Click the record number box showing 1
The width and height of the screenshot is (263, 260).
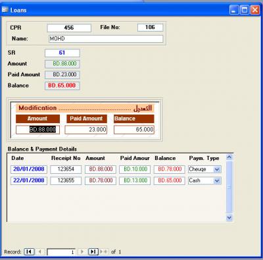click(x=61, y=252)
